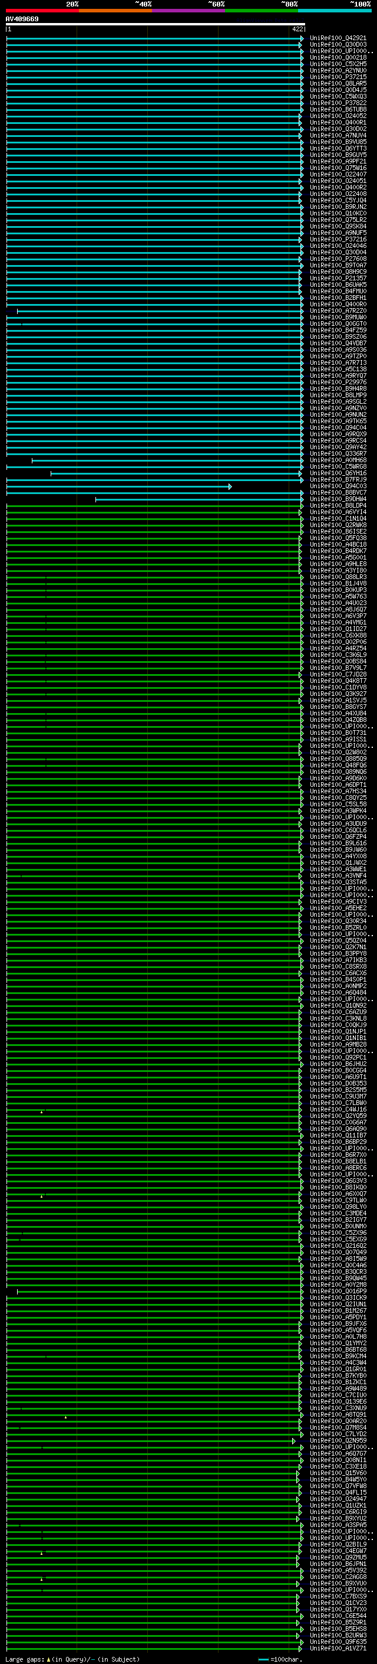377x1664 pixels.
Task: Click the ~80% label on the color scale
Action: coord(289,4)
